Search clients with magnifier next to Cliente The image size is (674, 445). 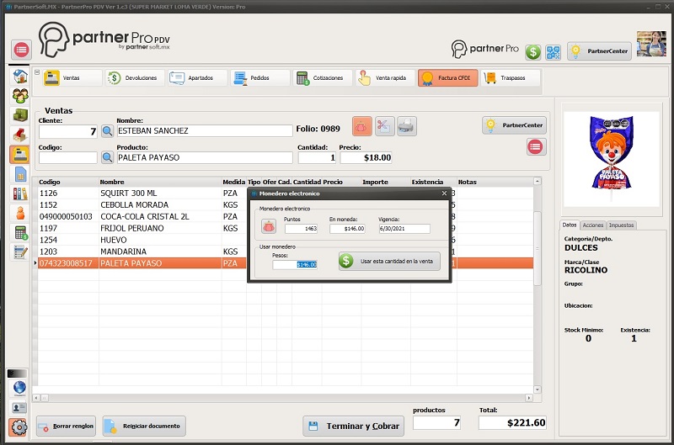pyautogui.click(x=107, y=131)
